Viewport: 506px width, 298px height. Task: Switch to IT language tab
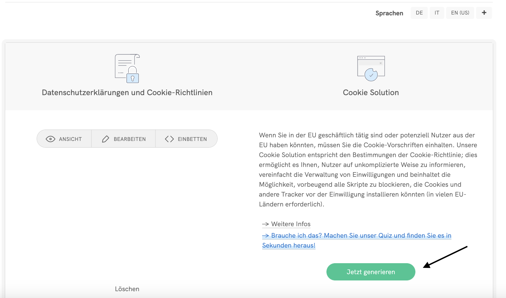click(x=437, y=13)
